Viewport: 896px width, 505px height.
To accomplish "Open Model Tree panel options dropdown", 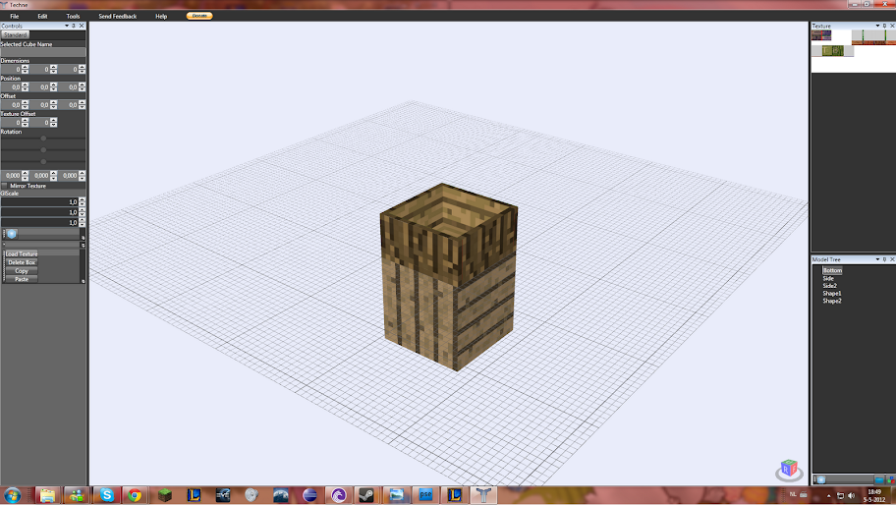I will 877,259.
